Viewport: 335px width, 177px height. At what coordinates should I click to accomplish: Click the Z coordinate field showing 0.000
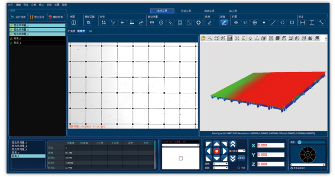(x=271, y=164)
